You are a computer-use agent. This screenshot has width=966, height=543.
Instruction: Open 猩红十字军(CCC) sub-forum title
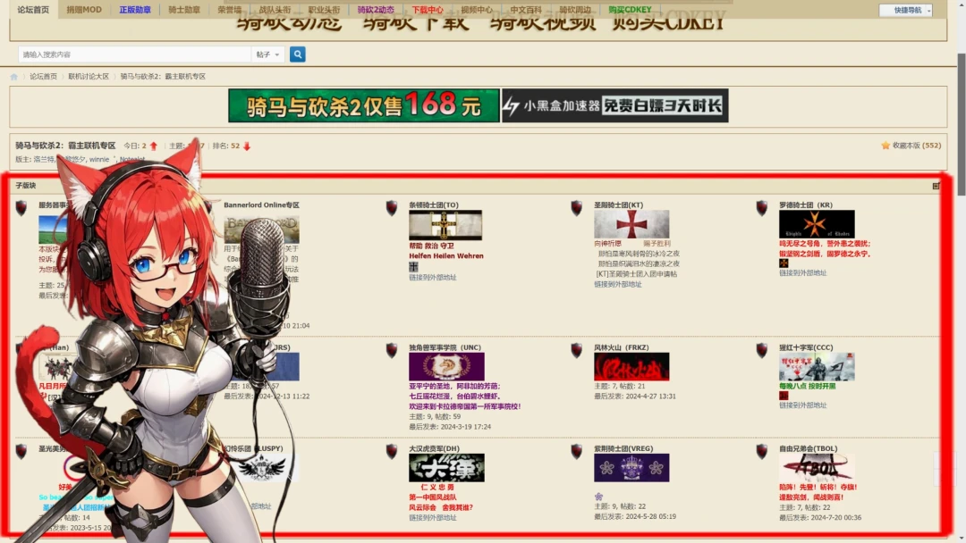[x=806, y=347]
